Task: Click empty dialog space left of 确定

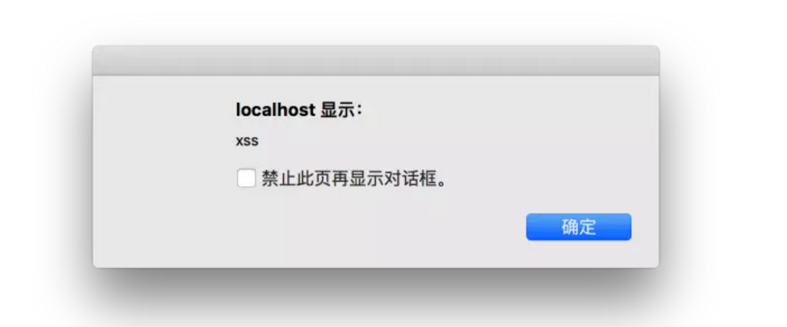Action: (351, 227)
